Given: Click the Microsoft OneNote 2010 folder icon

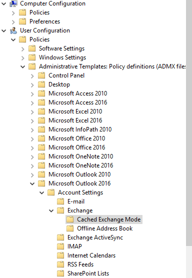Looking at the screenshot, I should point(41,156).
